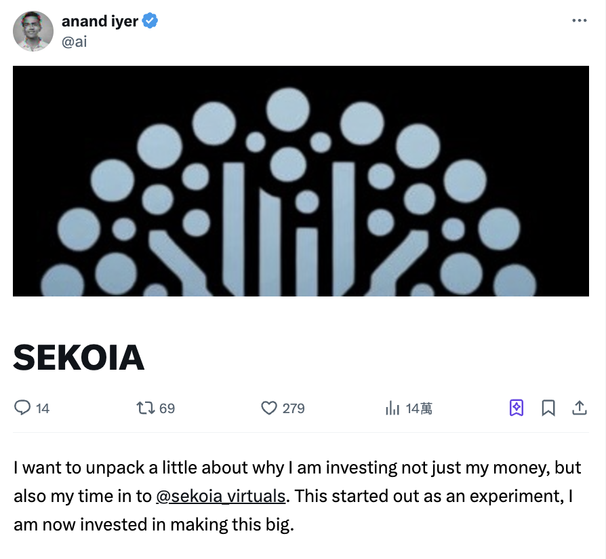Screen dimensions: 606x559
Task: Open anand iyer's profile avatar
Action: pyautogui.click(x=33, y=31)
